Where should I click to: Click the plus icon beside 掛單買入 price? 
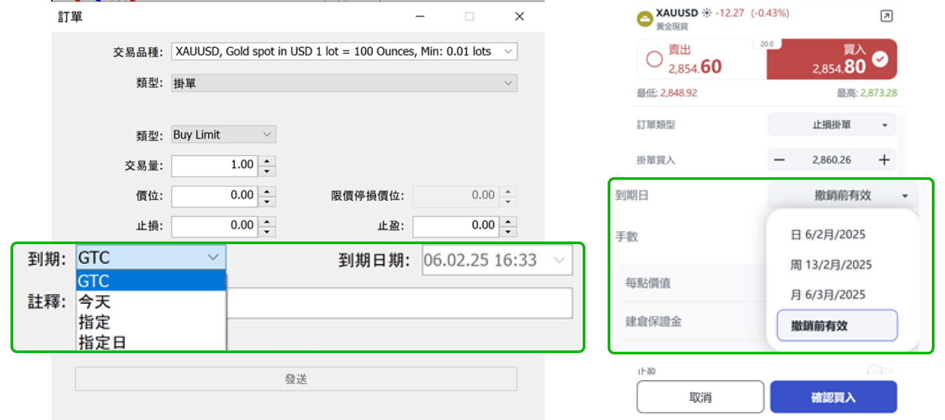tap(886, 159)
